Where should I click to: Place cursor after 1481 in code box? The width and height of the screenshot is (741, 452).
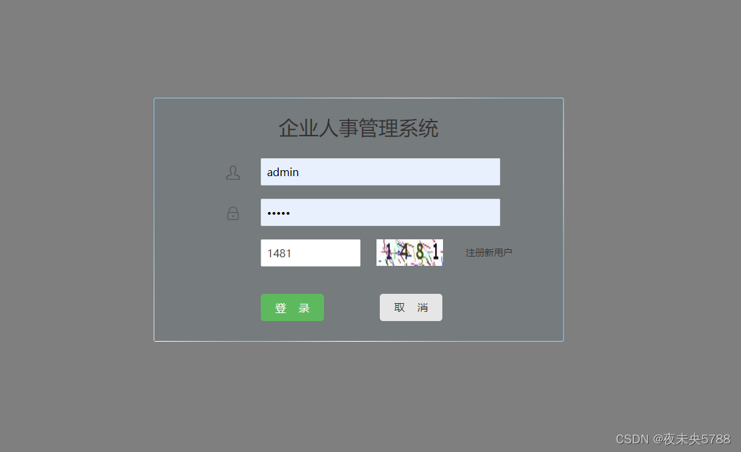[292, 254]
